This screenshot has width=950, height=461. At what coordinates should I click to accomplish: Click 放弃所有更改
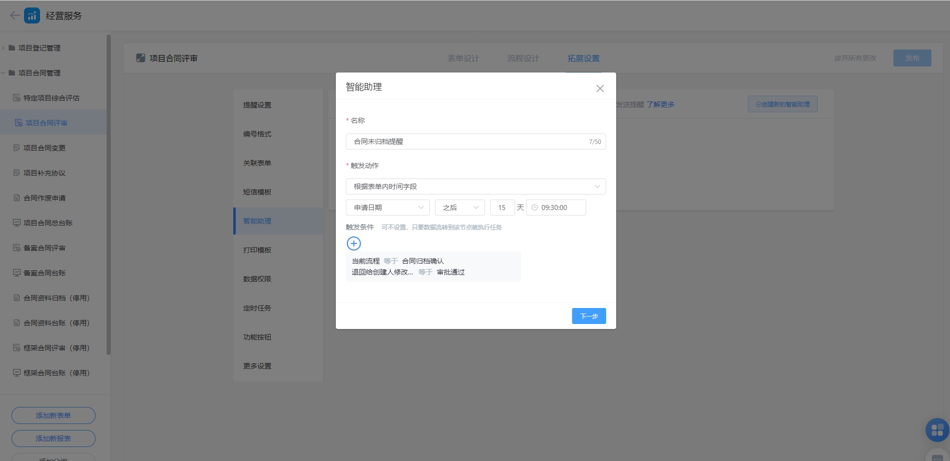click(x=855, y=58)
